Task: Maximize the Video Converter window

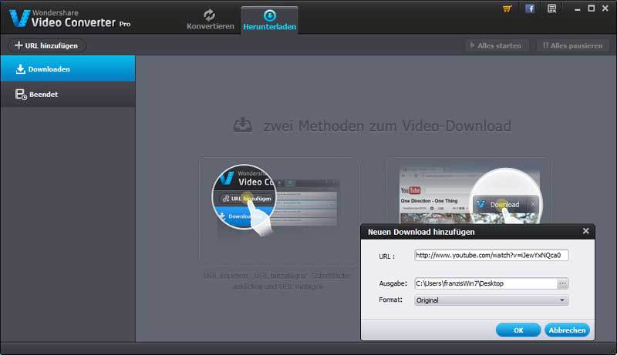Action: (x=591, y=8)
